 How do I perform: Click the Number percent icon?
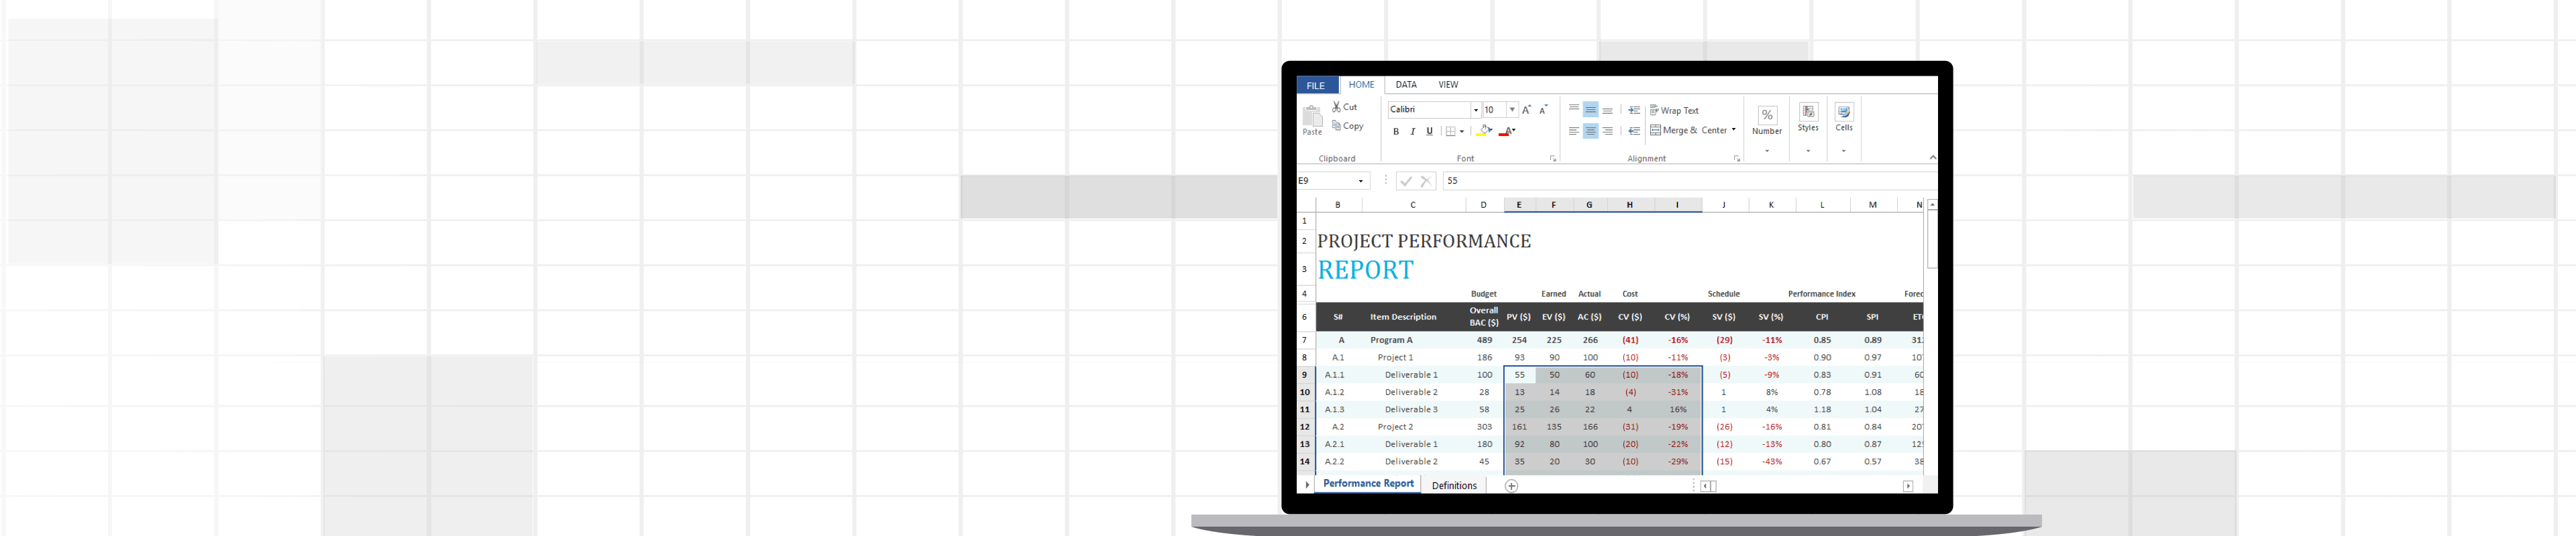tap(1767, 116)
